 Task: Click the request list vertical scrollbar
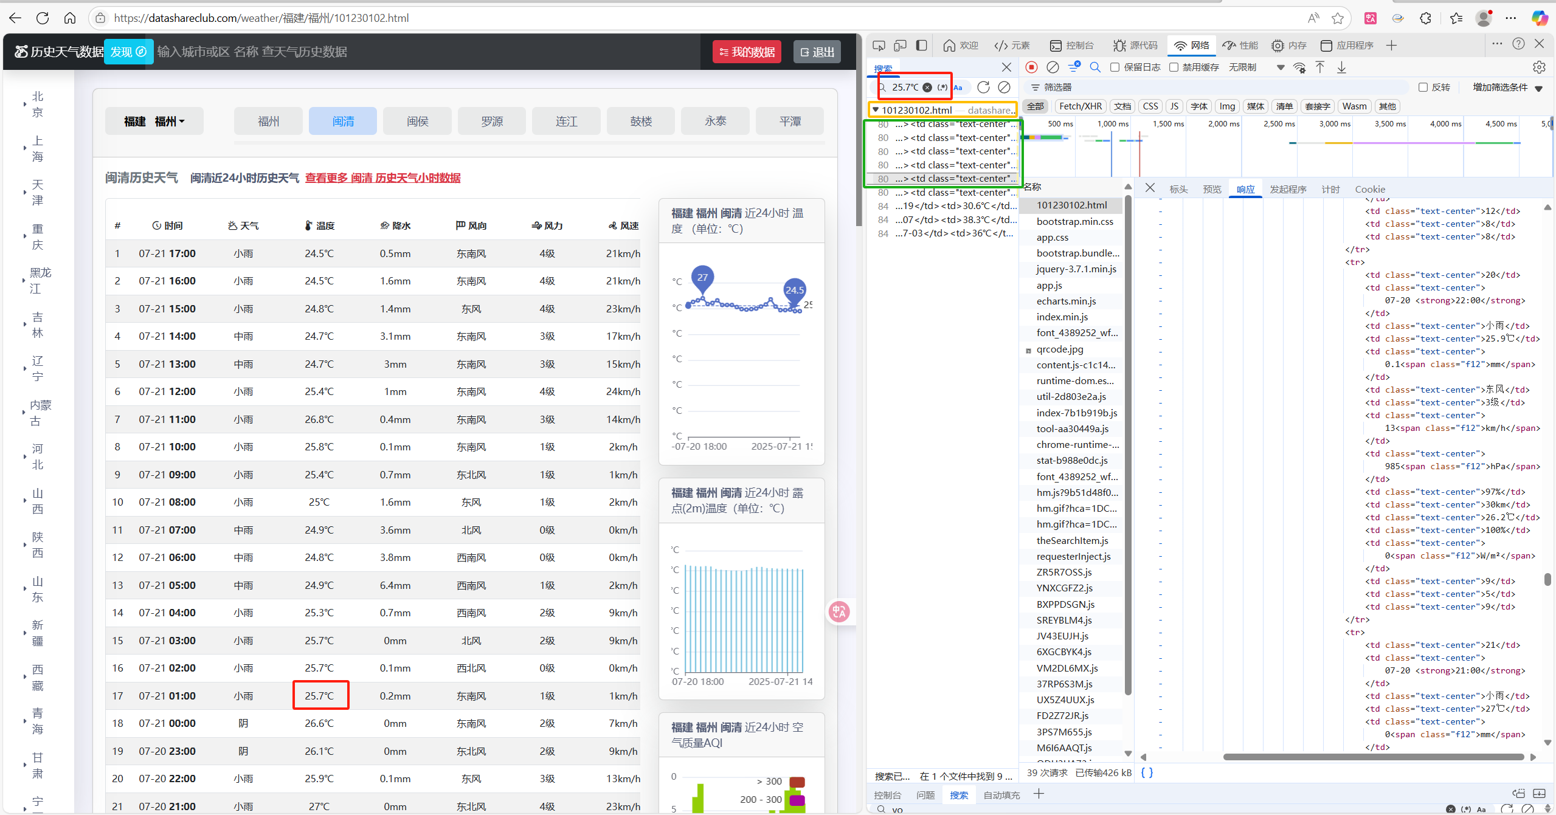click(x=1128, y=444)
